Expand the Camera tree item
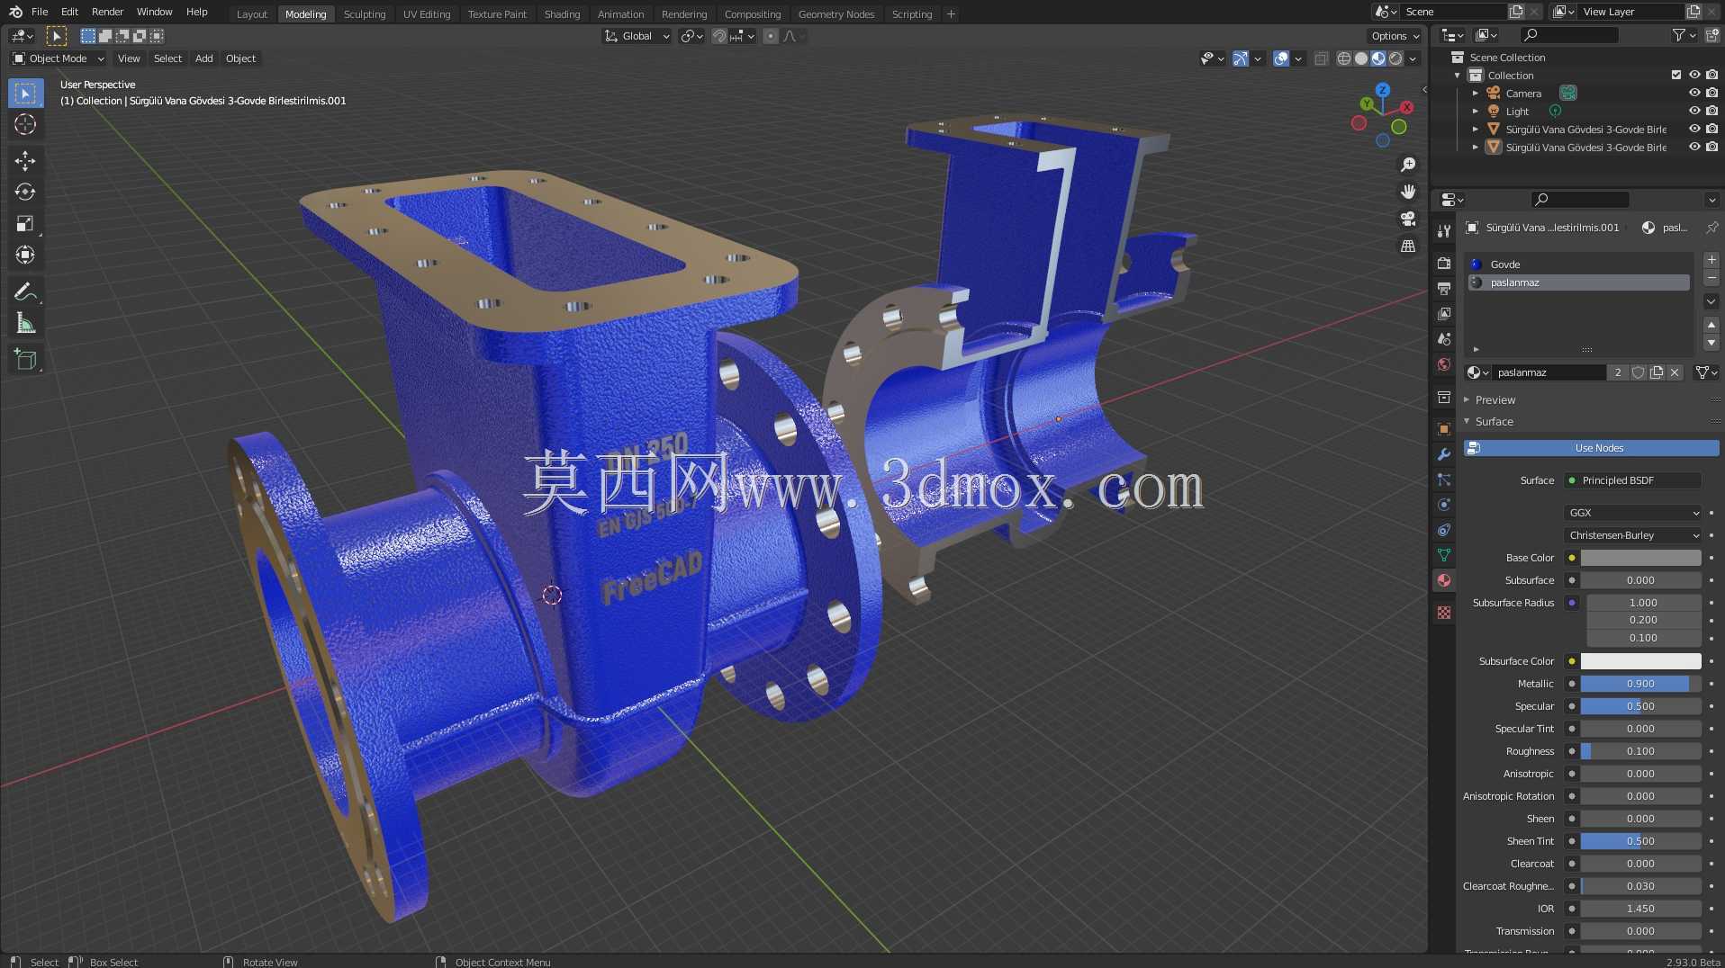 click(x=1476, y=93)
